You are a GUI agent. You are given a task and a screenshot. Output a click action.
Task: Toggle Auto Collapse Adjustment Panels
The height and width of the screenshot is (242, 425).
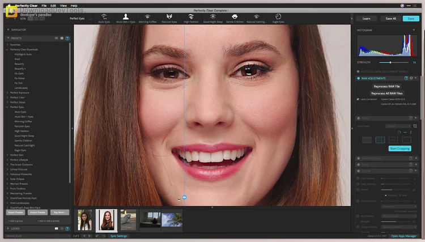click(358, 71)
